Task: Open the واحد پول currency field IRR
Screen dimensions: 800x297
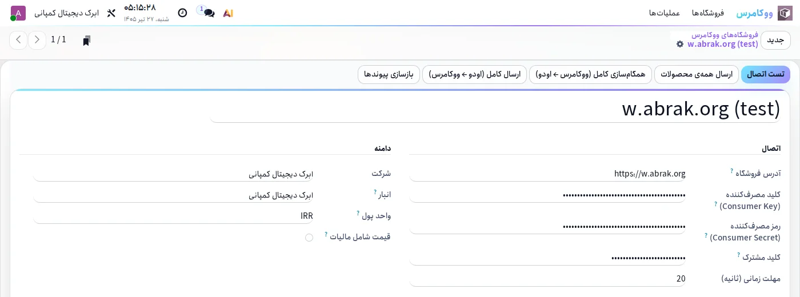Action: (x=173, y=216)
